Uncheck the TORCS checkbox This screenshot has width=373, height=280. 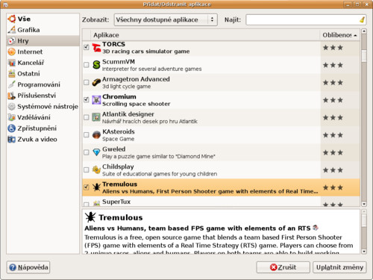pos(87,47)
